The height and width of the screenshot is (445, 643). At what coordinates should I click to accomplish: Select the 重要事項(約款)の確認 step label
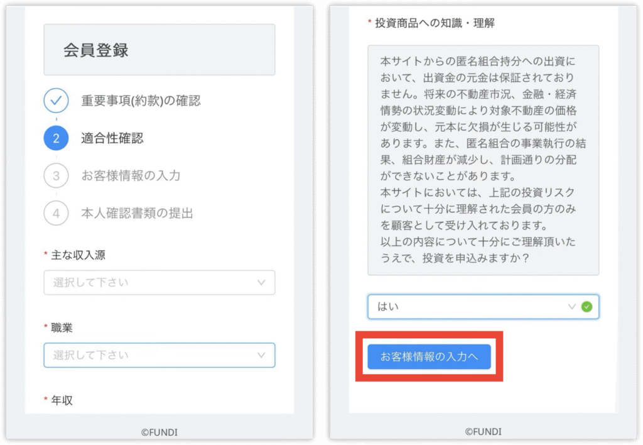[x=141, y=101]
